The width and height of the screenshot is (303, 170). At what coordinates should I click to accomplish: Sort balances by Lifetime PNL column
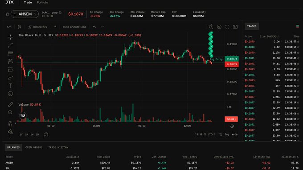click(x=262, y=157)
